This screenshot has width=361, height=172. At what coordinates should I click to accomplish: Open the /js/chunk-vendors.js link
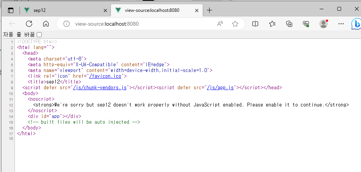[100, 88]
